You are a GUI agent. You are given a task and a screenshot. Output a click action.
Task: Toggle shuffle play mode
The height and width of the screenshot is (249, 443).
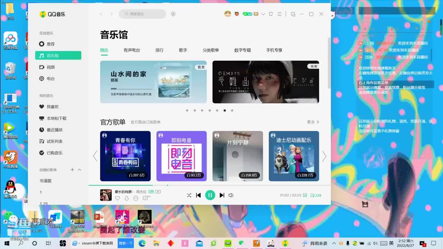(189, 195)
